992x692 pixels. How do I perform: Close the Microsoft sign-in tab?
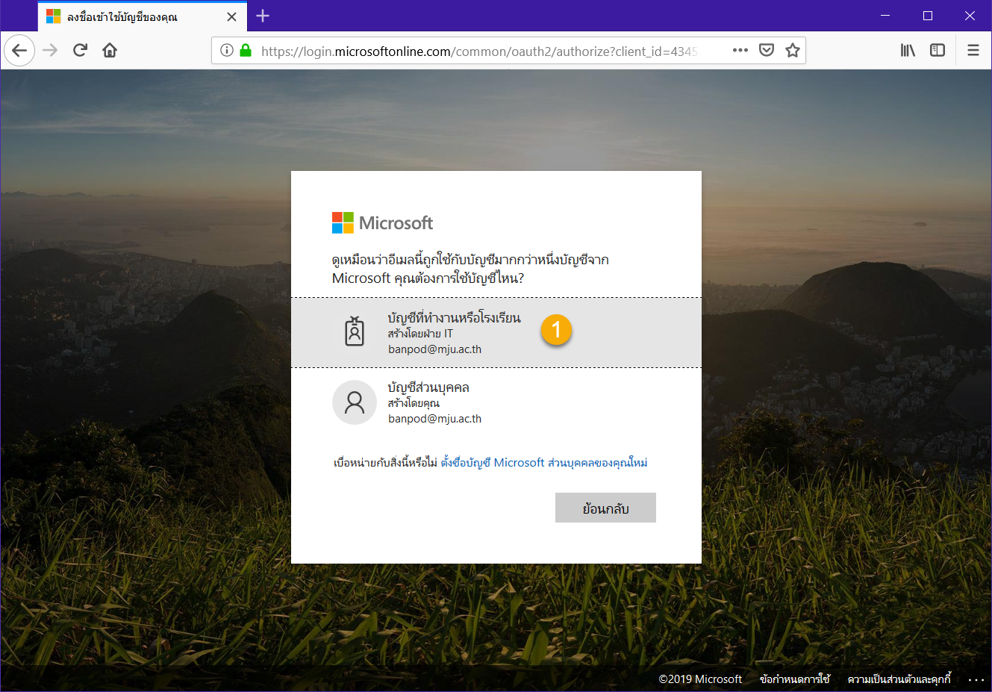(231, 16)
